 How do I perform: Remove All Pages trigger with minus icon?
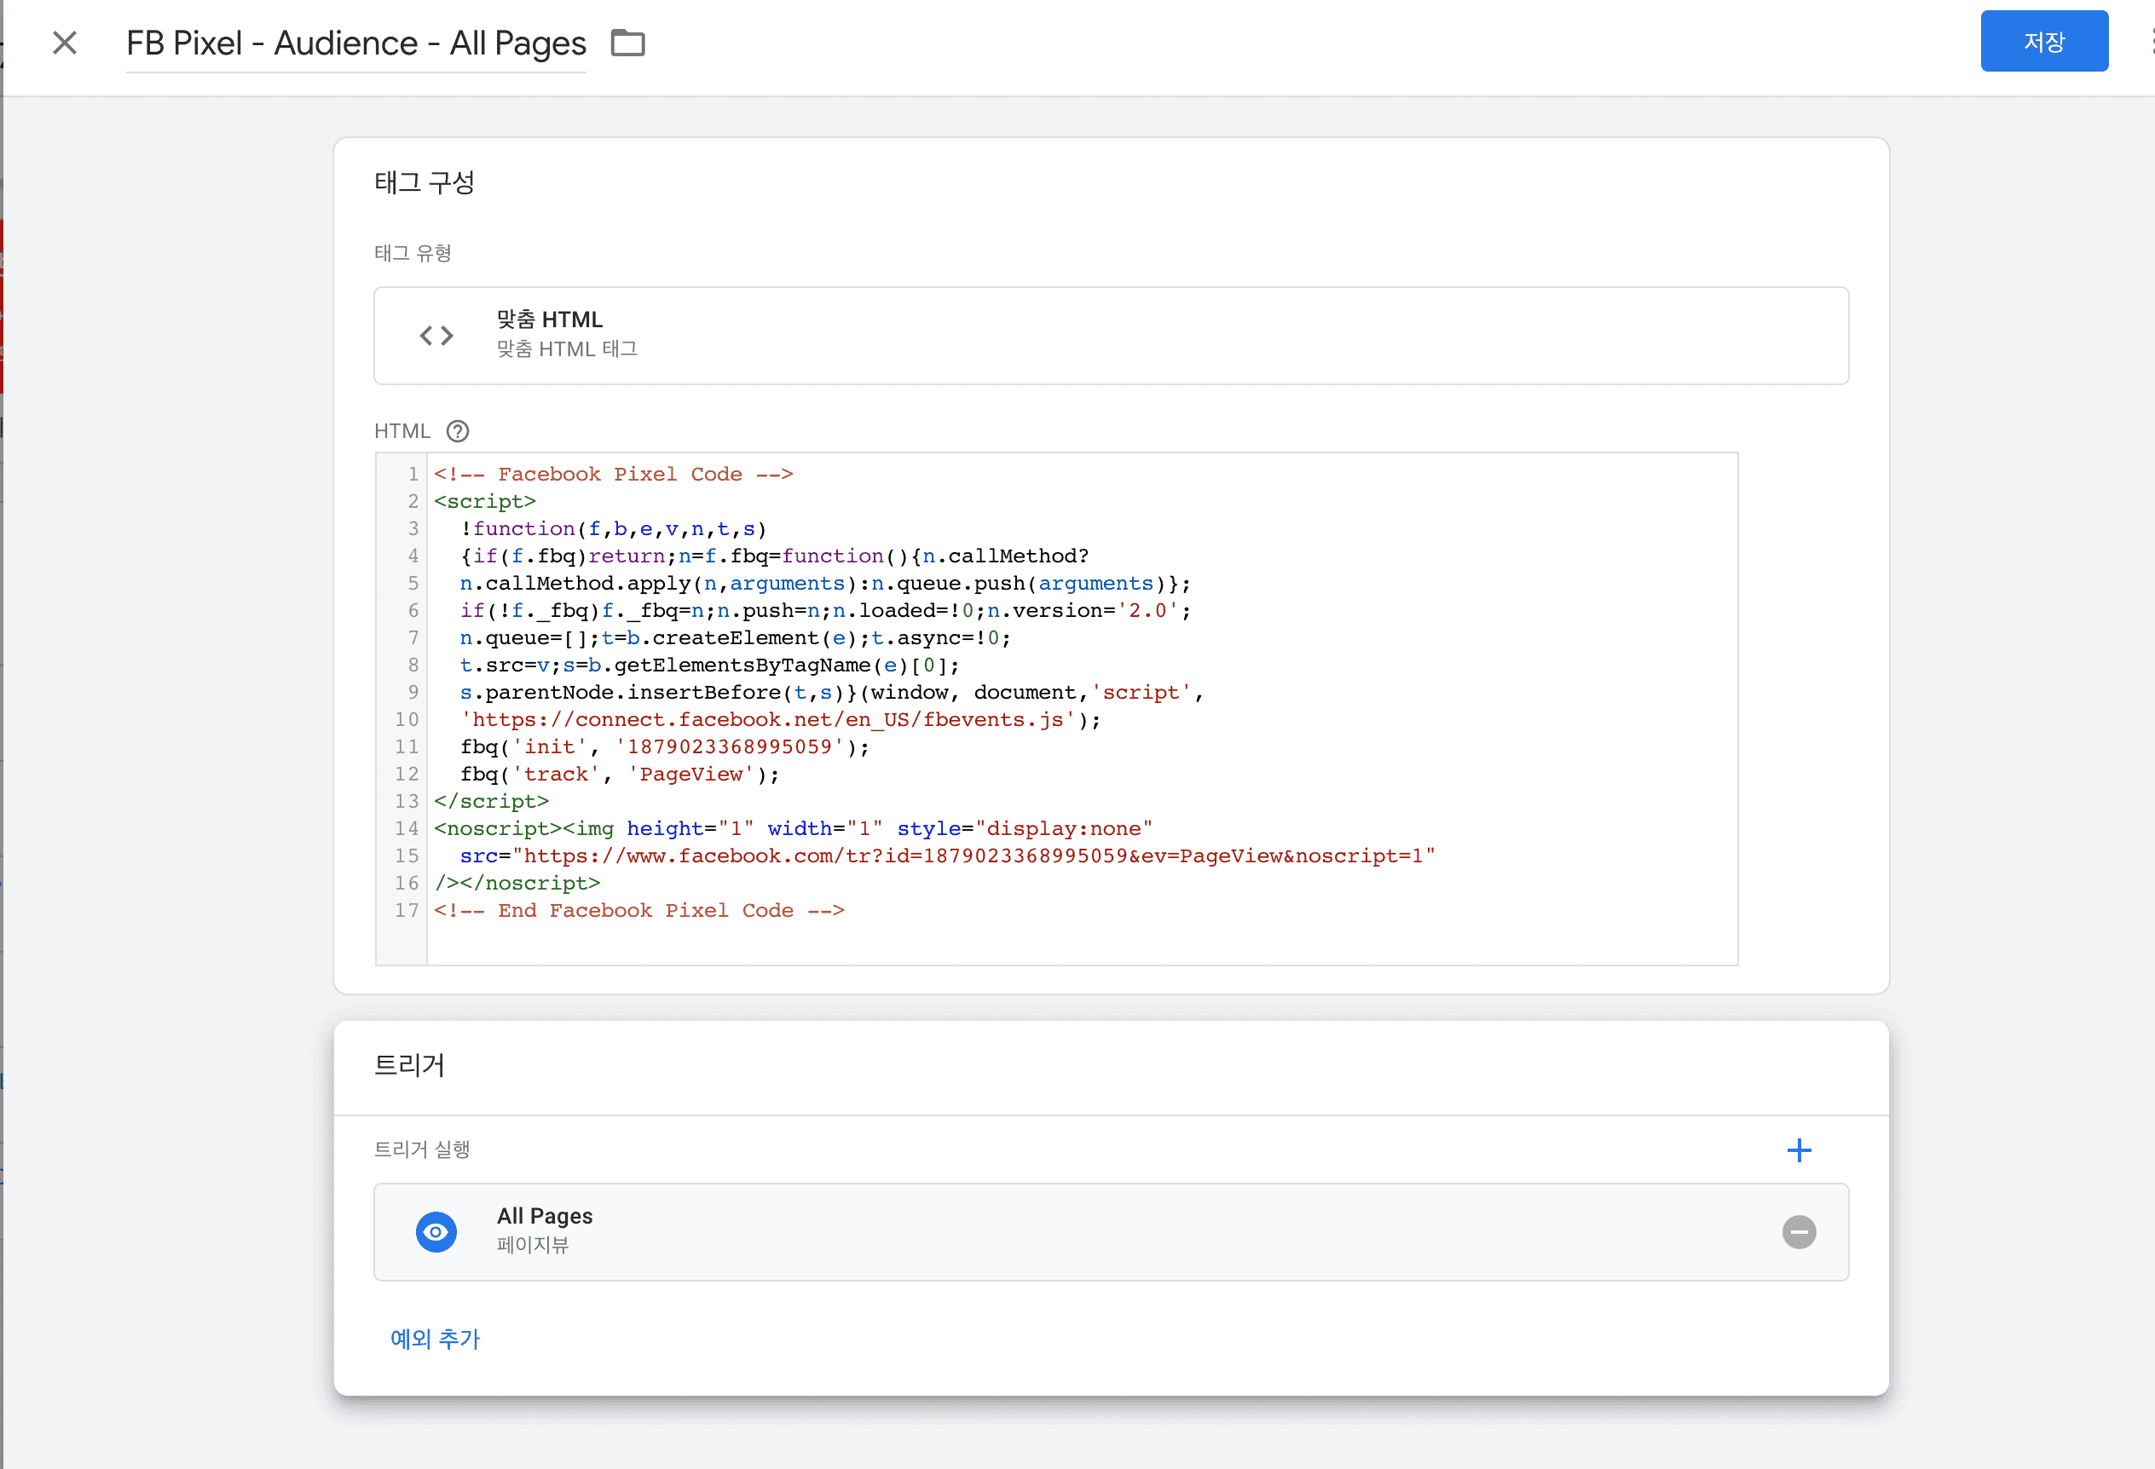(x=1798, y=1232)
